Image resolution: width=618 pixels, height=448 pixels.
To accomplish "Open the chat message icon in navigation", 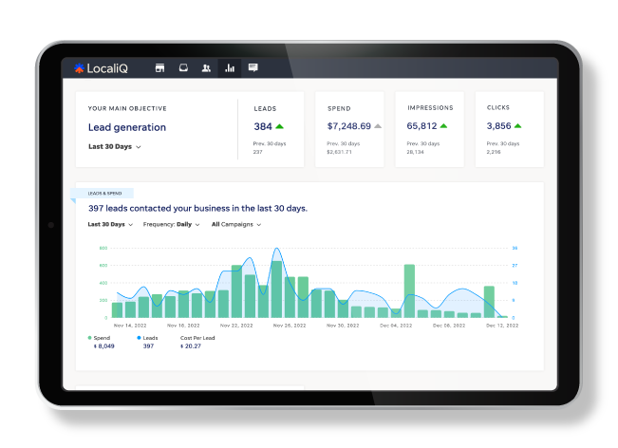I will (253, 67).
